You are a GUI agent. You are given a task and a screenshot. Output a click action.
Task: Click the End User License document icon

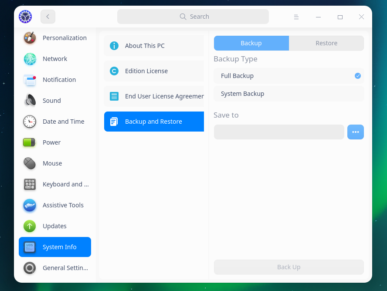tap(114, 96)
